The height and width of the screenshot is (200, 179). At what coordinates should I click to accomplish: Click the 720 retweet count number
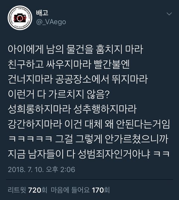(35, 190)
